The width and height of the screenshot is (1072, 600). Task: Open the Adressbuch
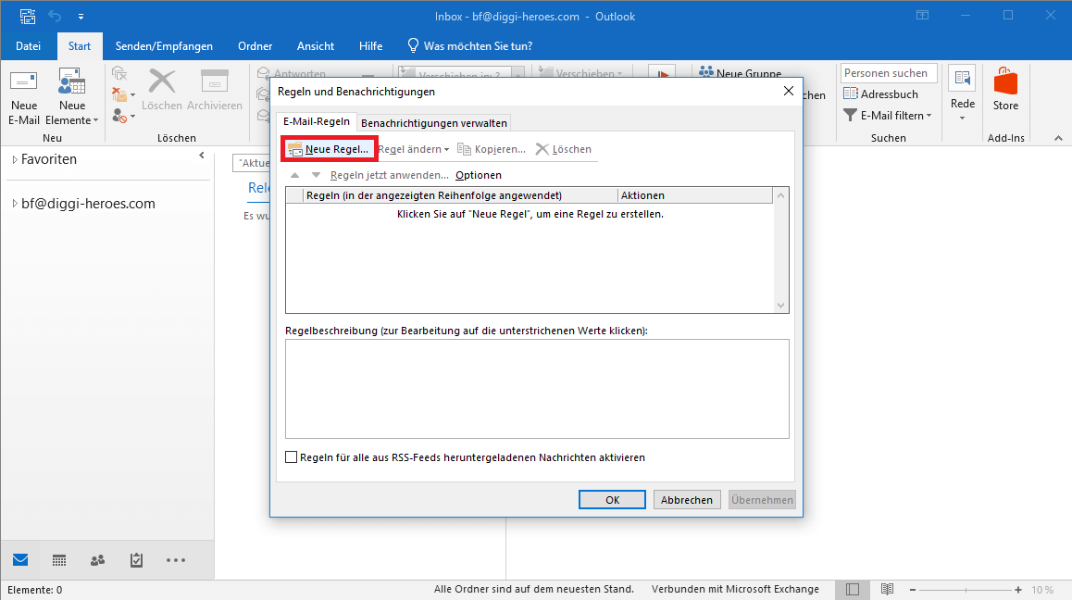point(880,94)
